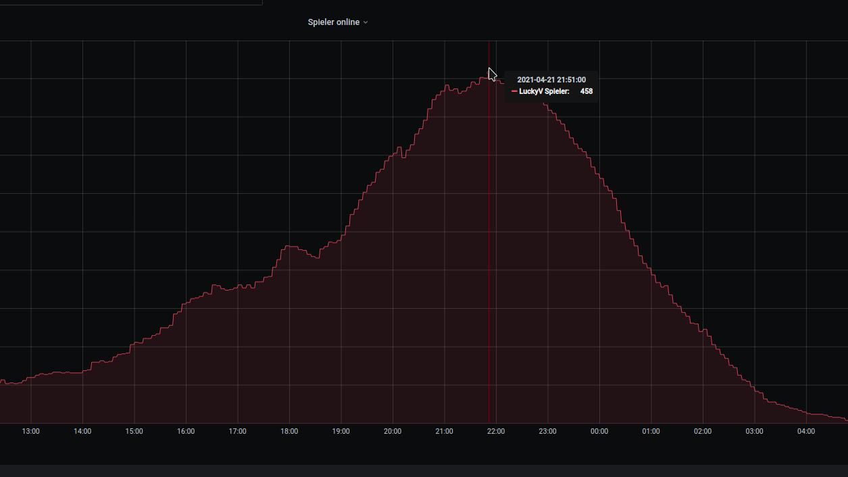Click the 22:00 time axis label

point(496,431)
